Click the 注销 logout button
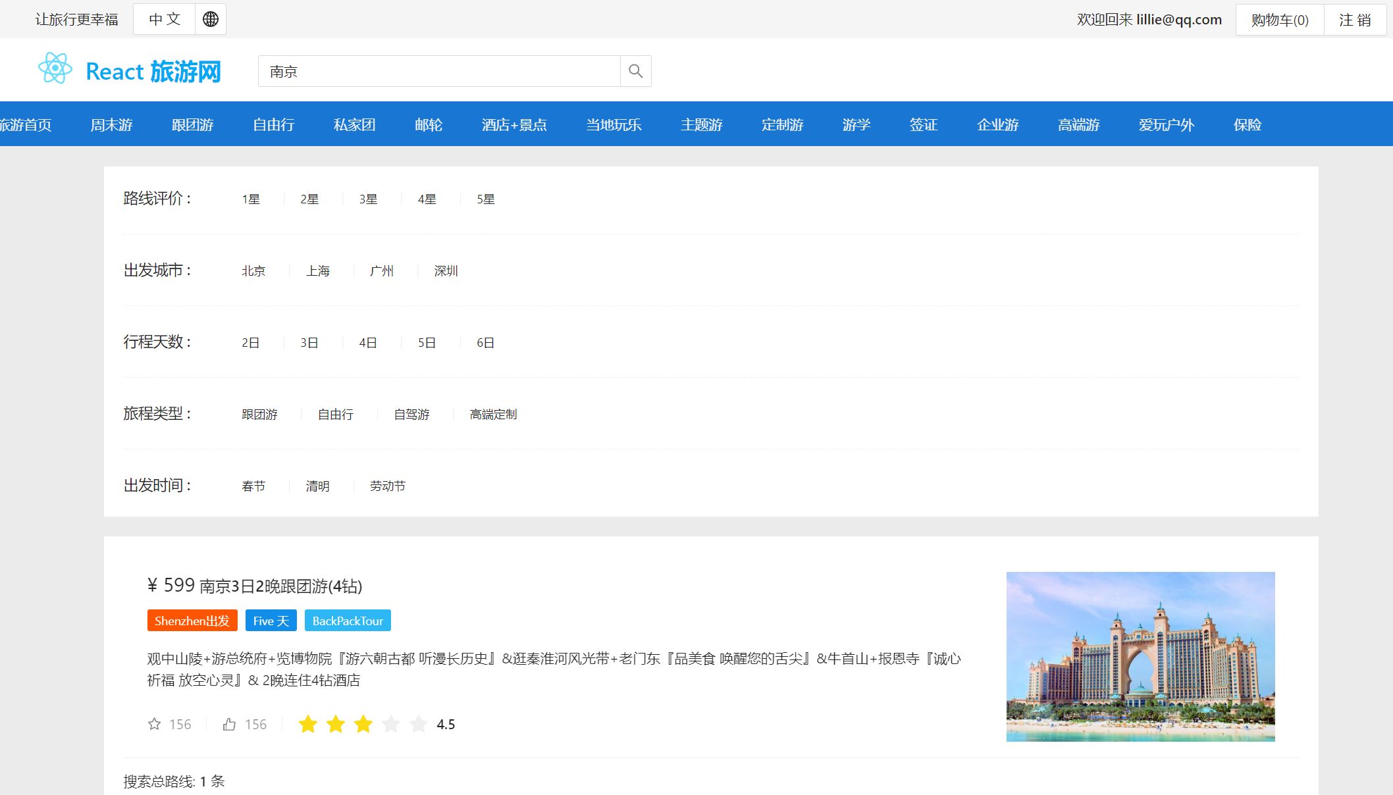 pos(1355,20)
